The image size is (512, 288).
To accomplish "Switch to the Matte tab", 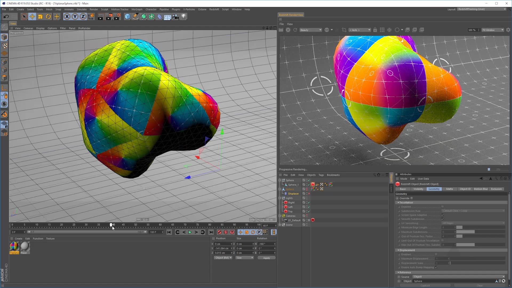I will click(450, 189).
